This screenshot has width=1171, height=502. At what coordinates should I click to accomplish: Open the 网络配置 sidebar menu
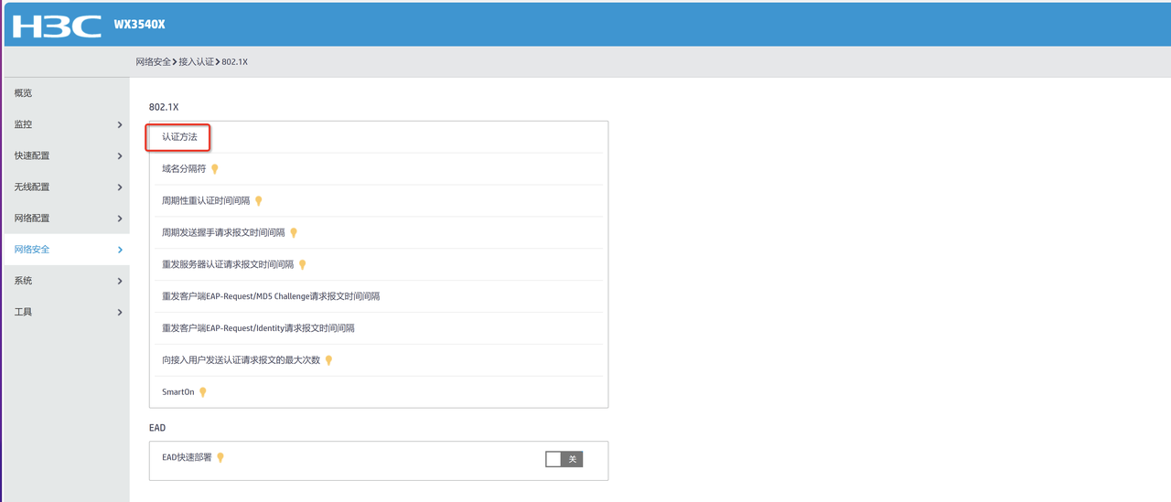pyautogui.click(x=67, y=219)
